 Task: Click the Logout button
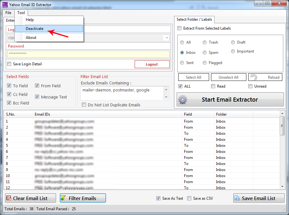[x=152, y=64]
